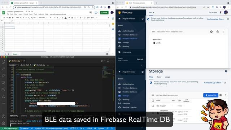Open the test project selector dropdown

pyautogui.click(x=152, y=13)
